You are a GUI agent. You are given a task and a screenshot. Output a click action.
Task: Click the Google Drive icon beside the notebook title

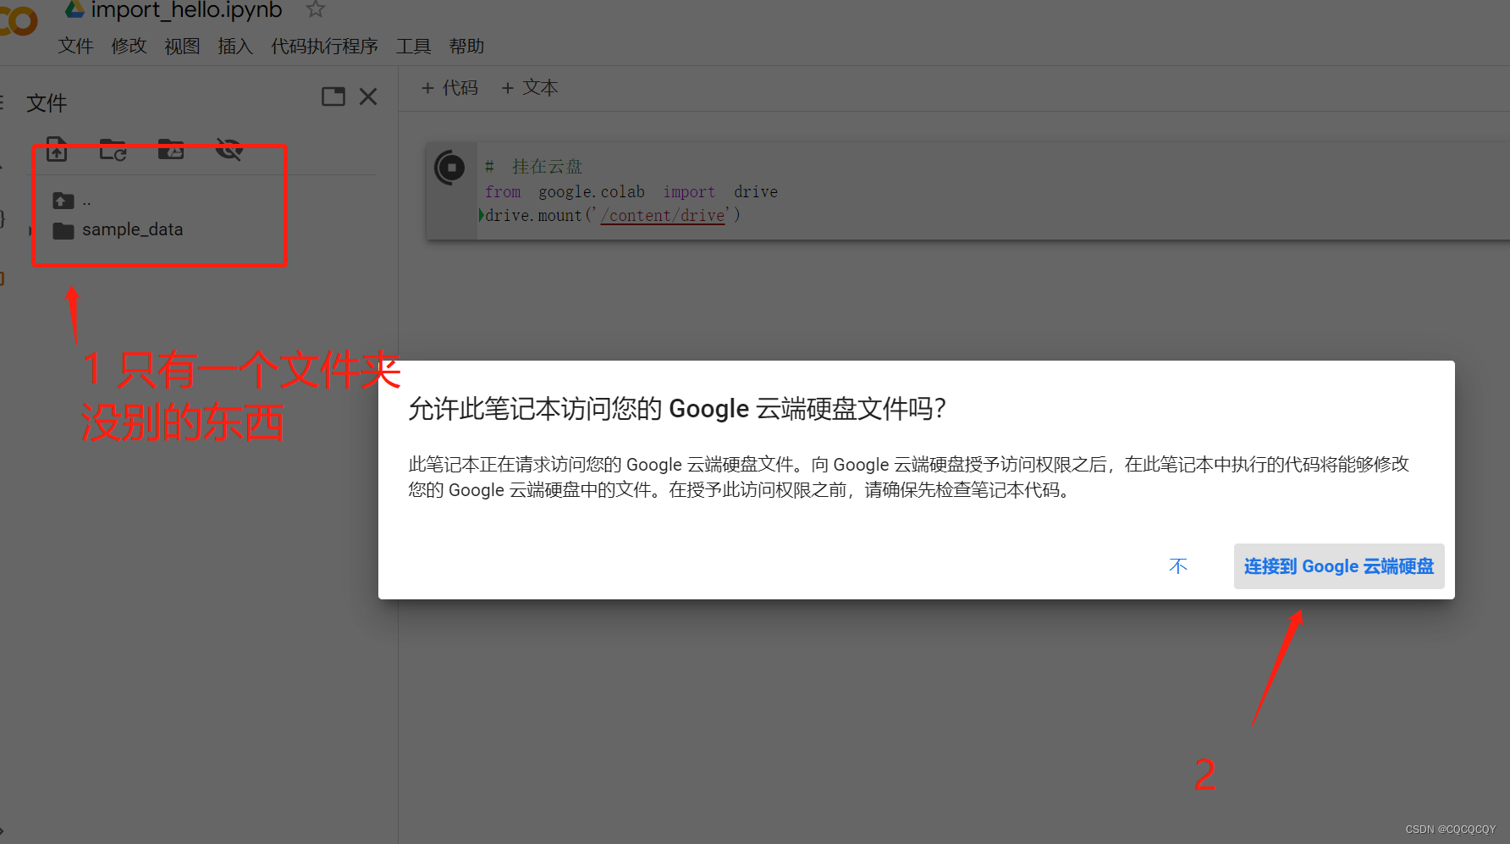coord(75,9)
